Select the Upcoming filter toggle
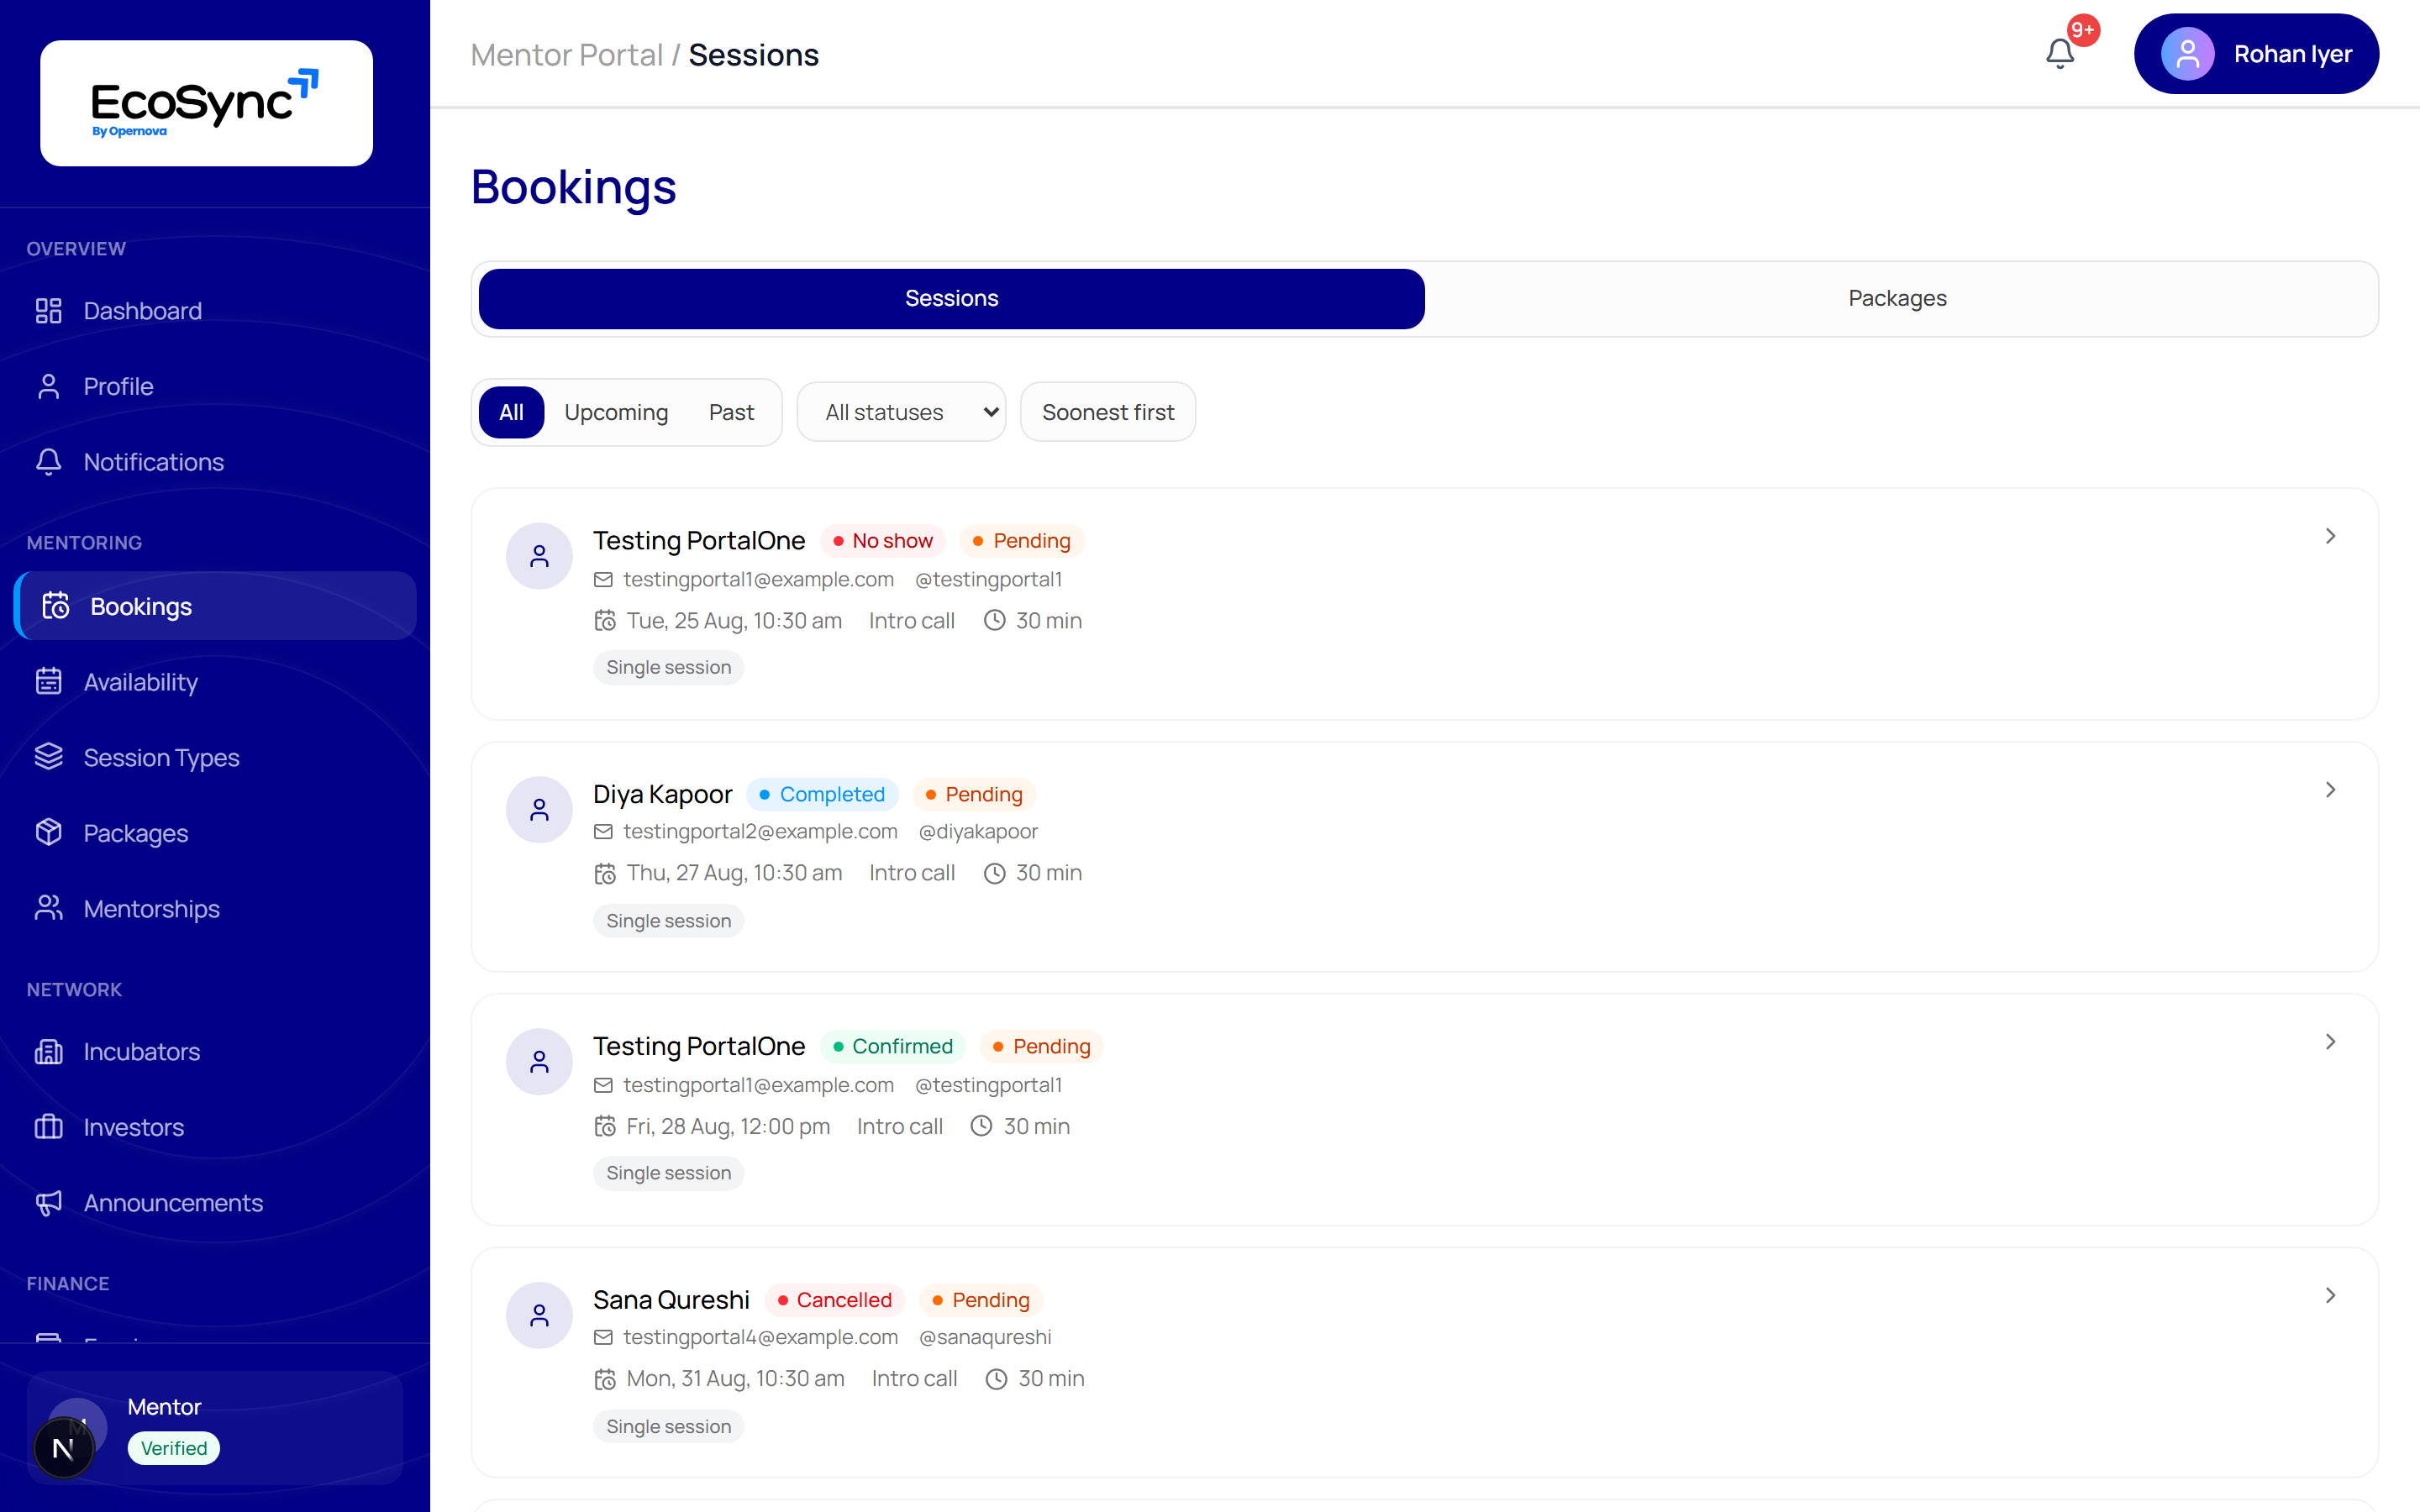Screen dimensions: 2420x1512 [616, 412]
